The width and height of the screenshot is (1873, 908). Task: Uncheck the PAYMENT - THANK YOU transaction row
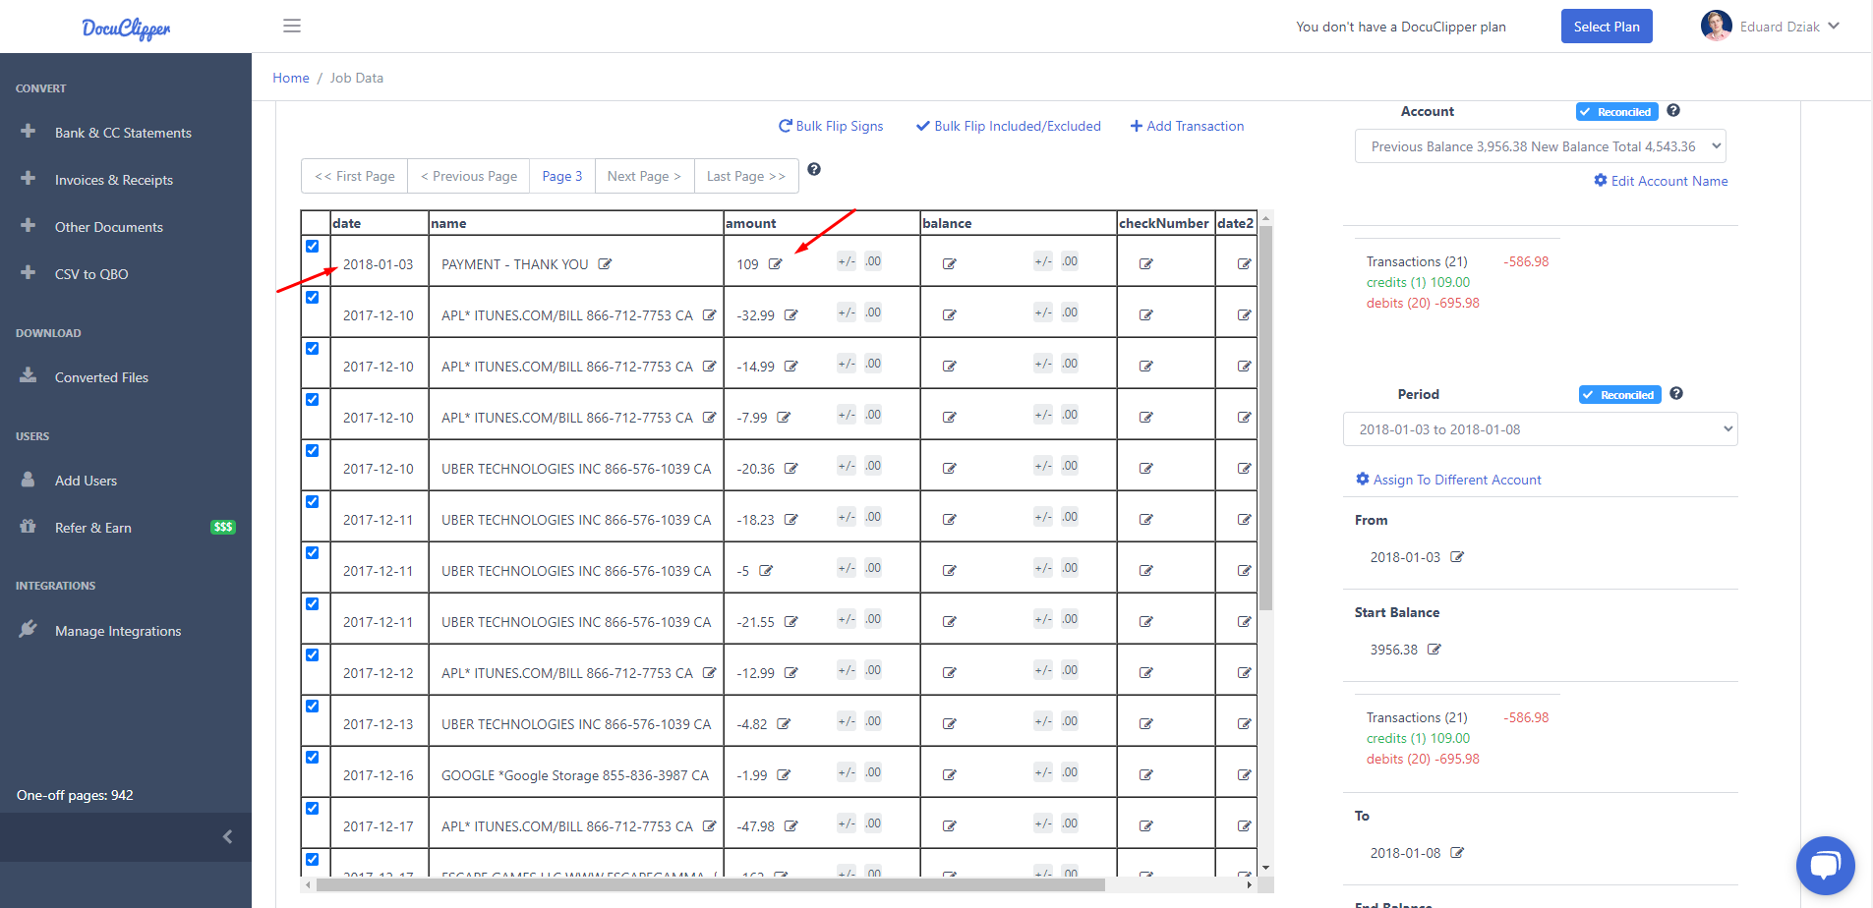(x=313, y=246)
